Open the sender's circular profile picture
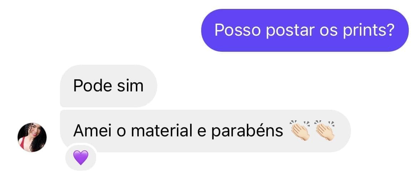Screen dimensions: 417x181 [32, 137]
